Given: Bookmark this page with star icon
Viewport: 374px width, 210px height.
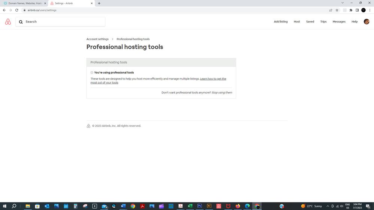Looking at the screenshot, I should click(337, 10).
